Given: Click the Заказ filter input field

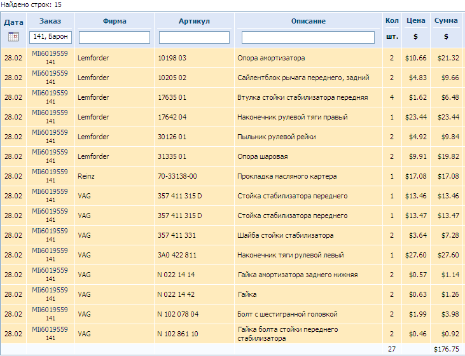Looking at the screenshot, I should tap(50, 37).
